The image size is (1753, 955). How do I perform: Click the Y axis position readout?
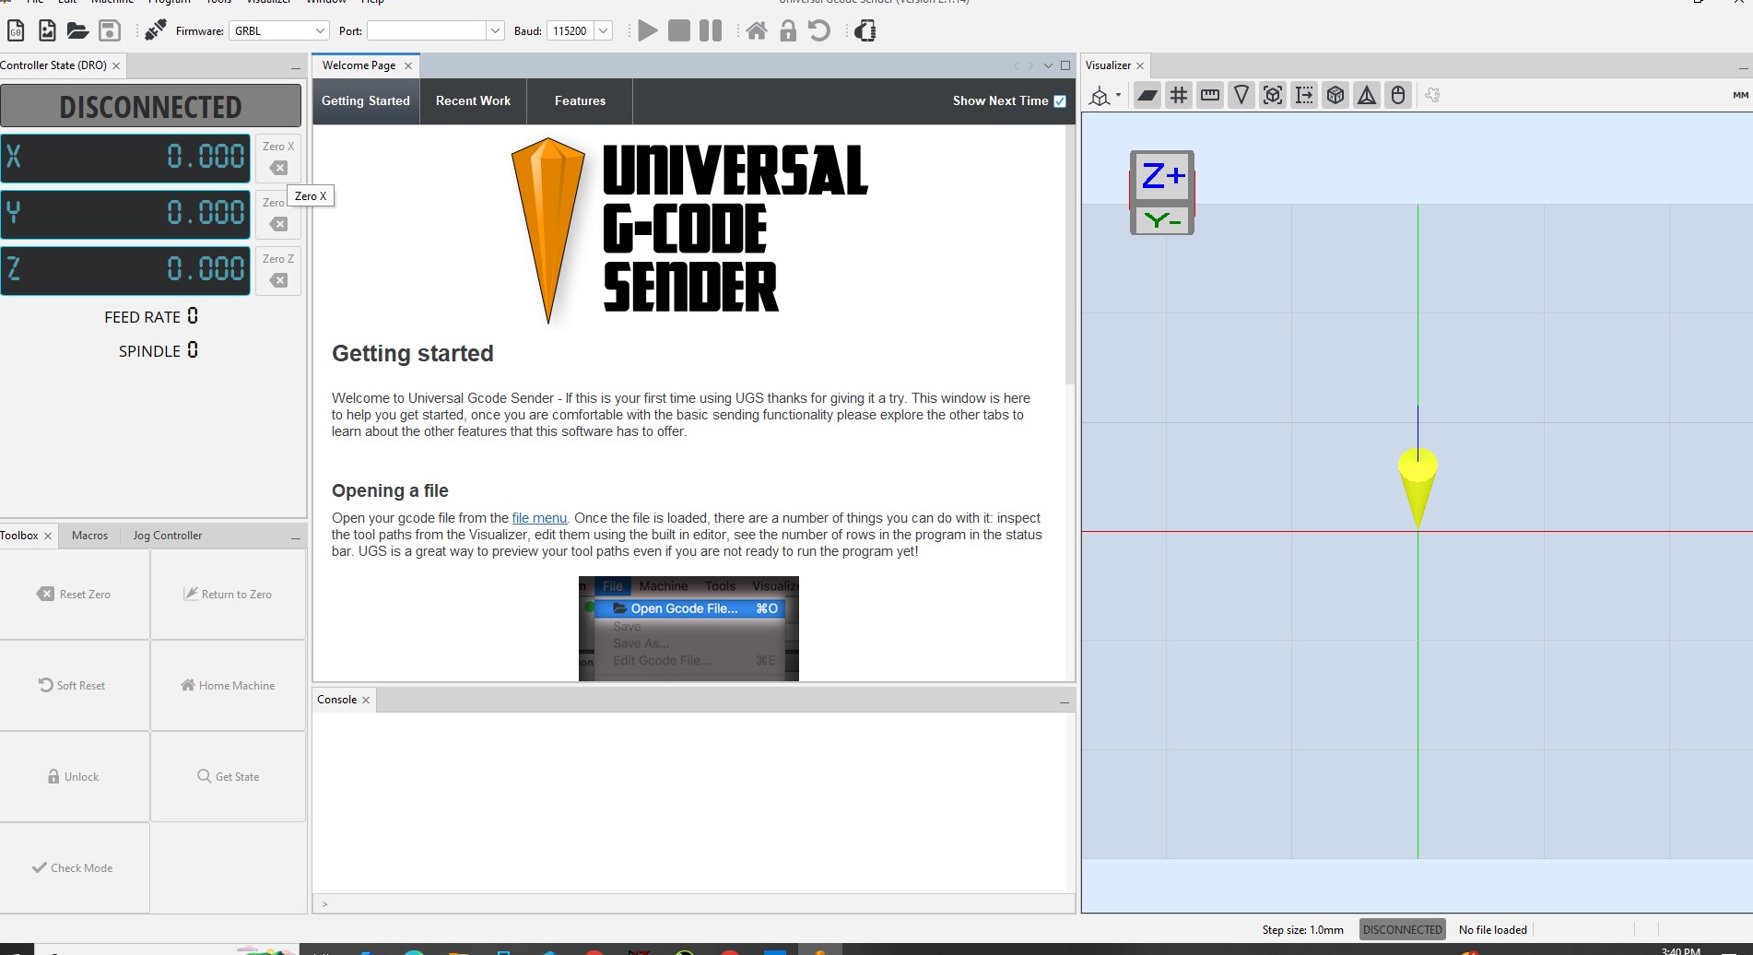(125, 214)
